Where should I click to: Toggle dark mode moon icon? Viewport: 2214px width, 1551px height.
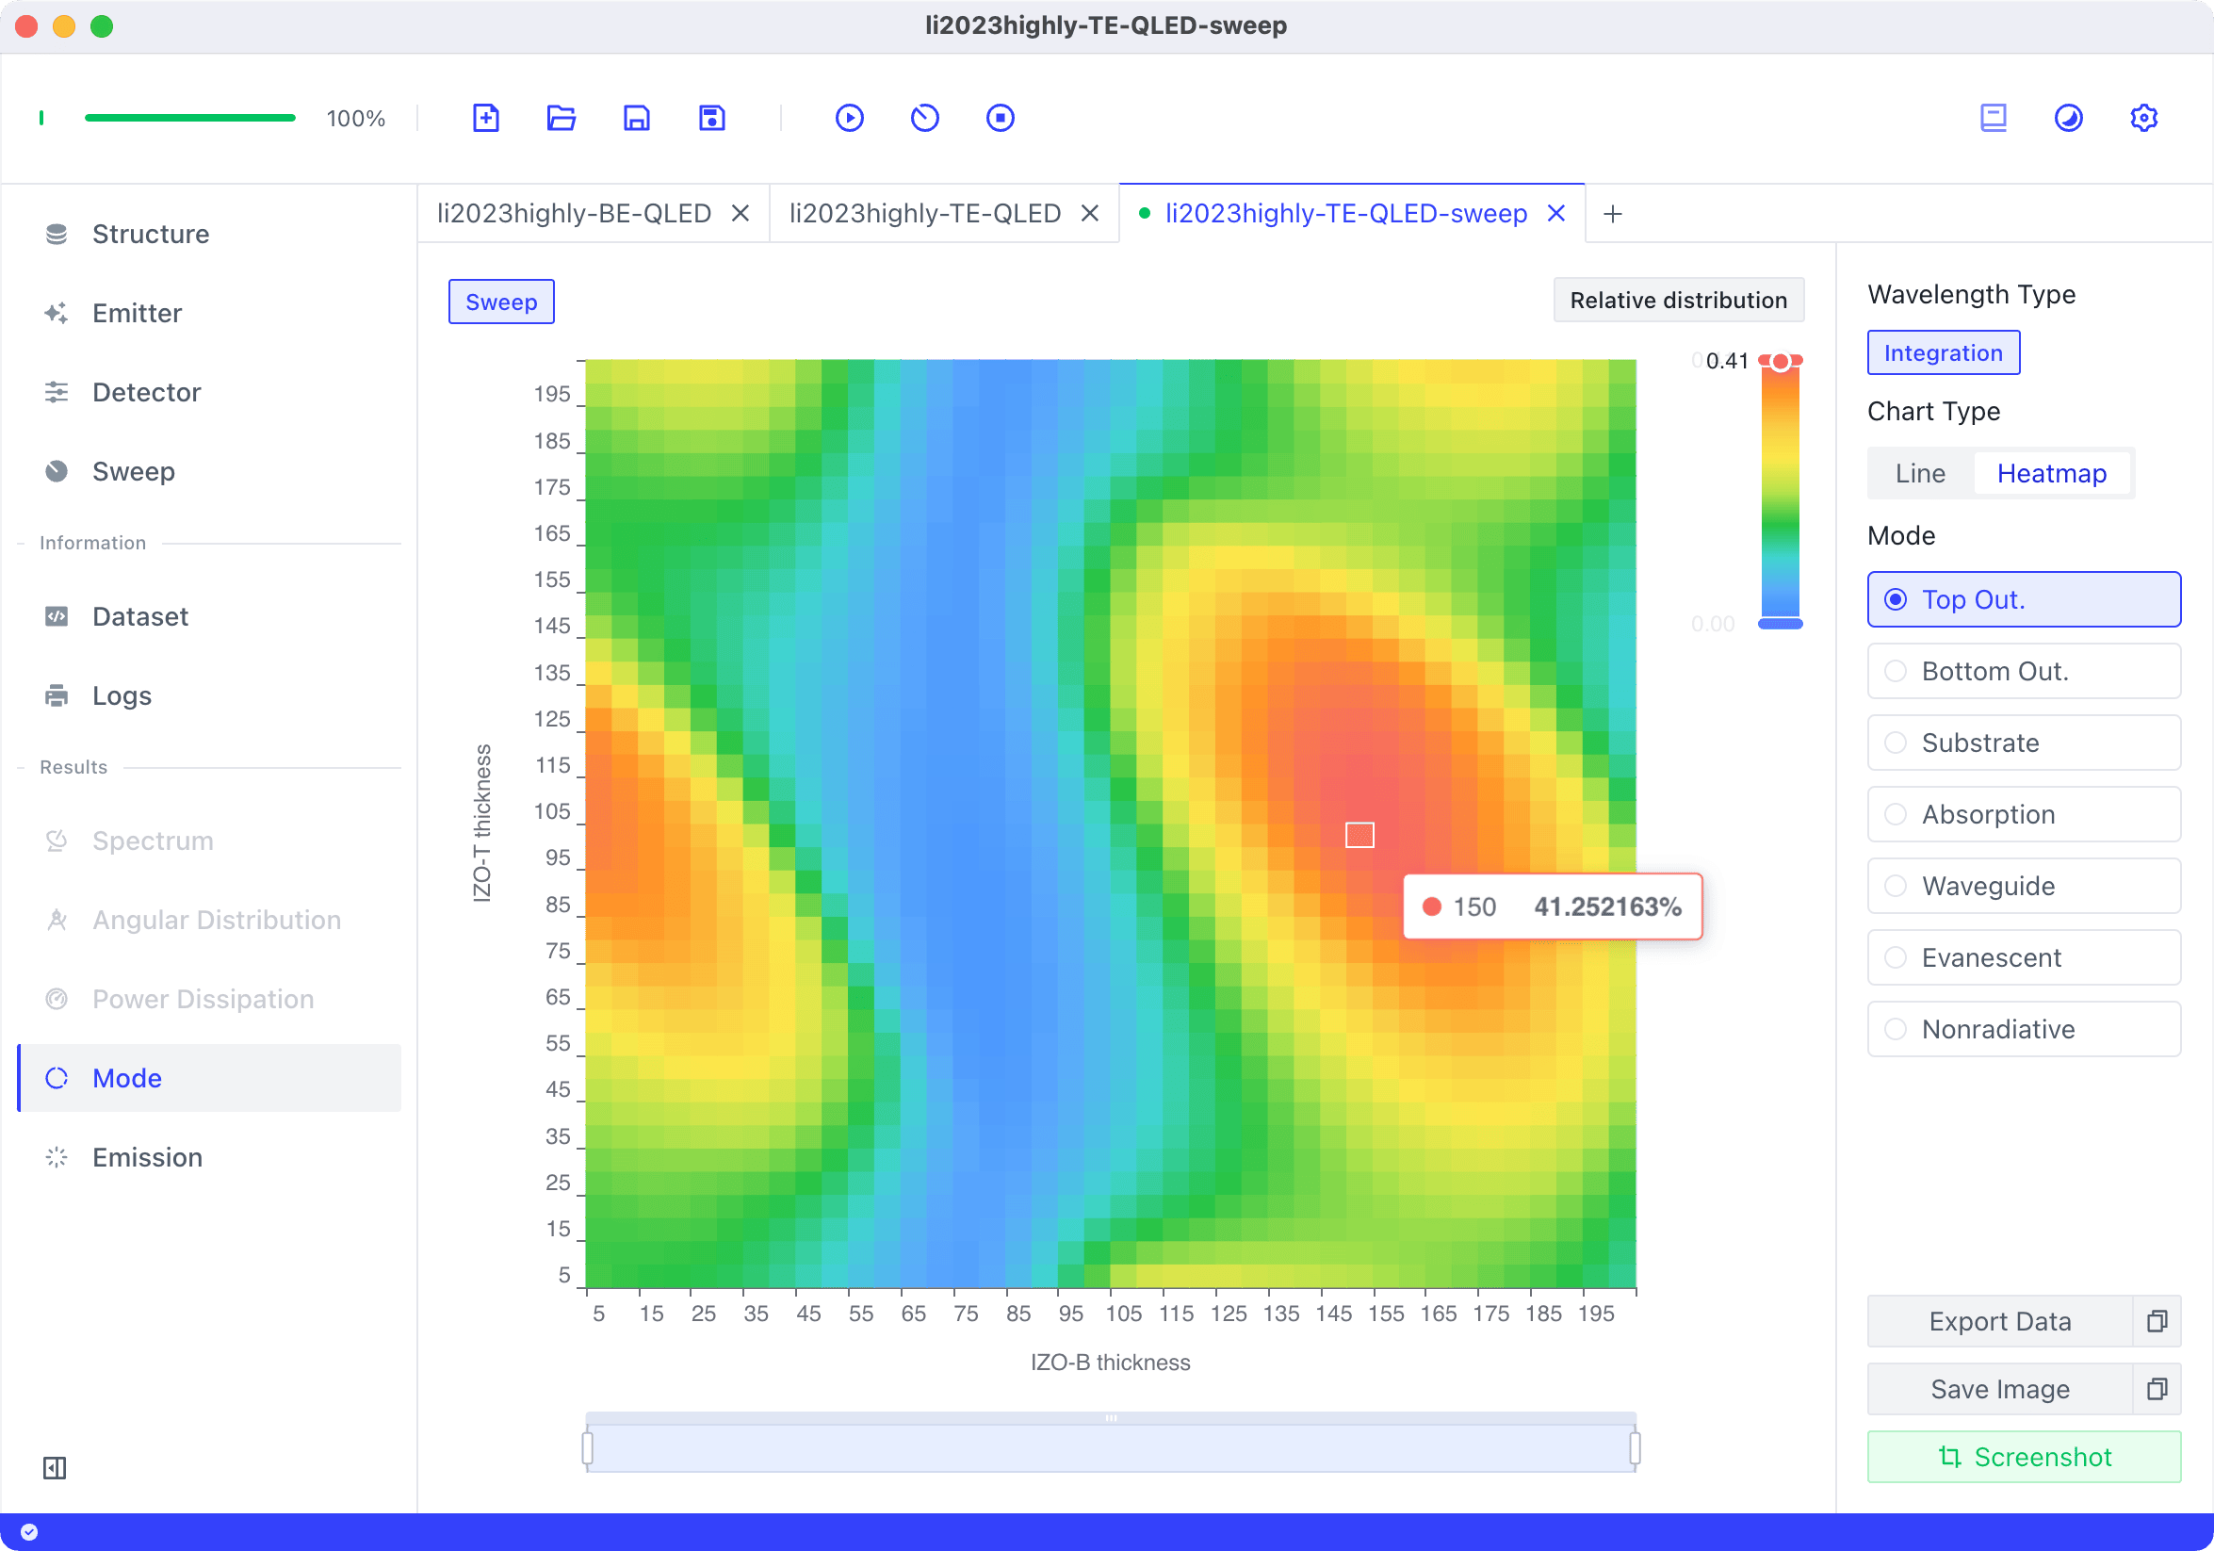pos(2068,118)
